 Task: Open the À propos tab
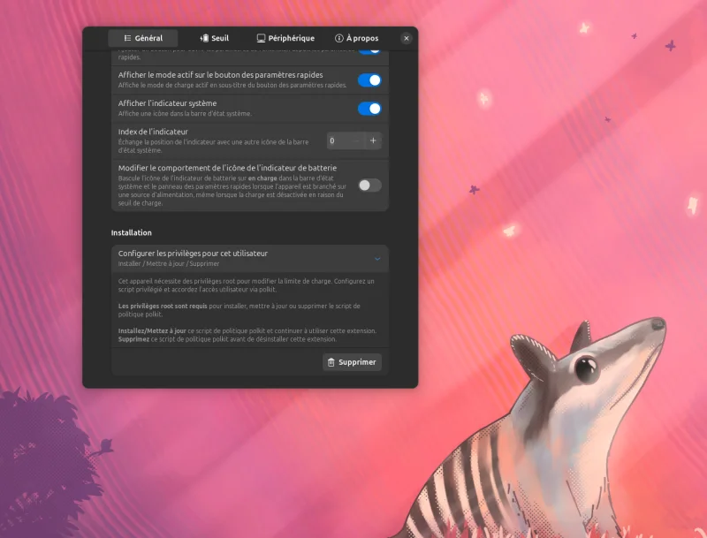(357, 38)
